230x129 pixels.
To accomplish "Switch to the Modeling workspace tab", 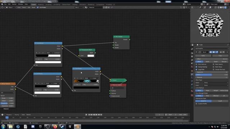I will click(41, 4).
